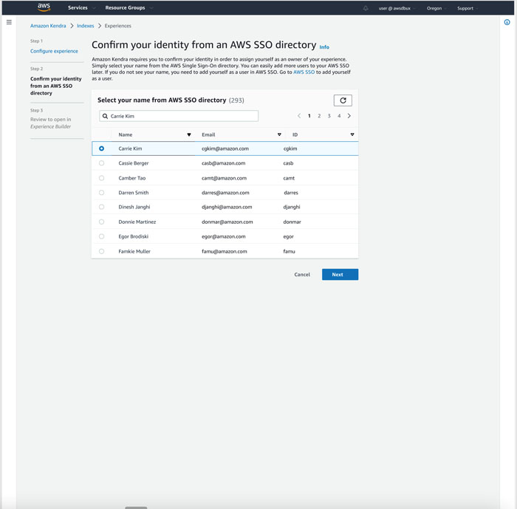This screenshot has width=517, height=509.
Task: Click the Cancel button
Action: (302, 275)
